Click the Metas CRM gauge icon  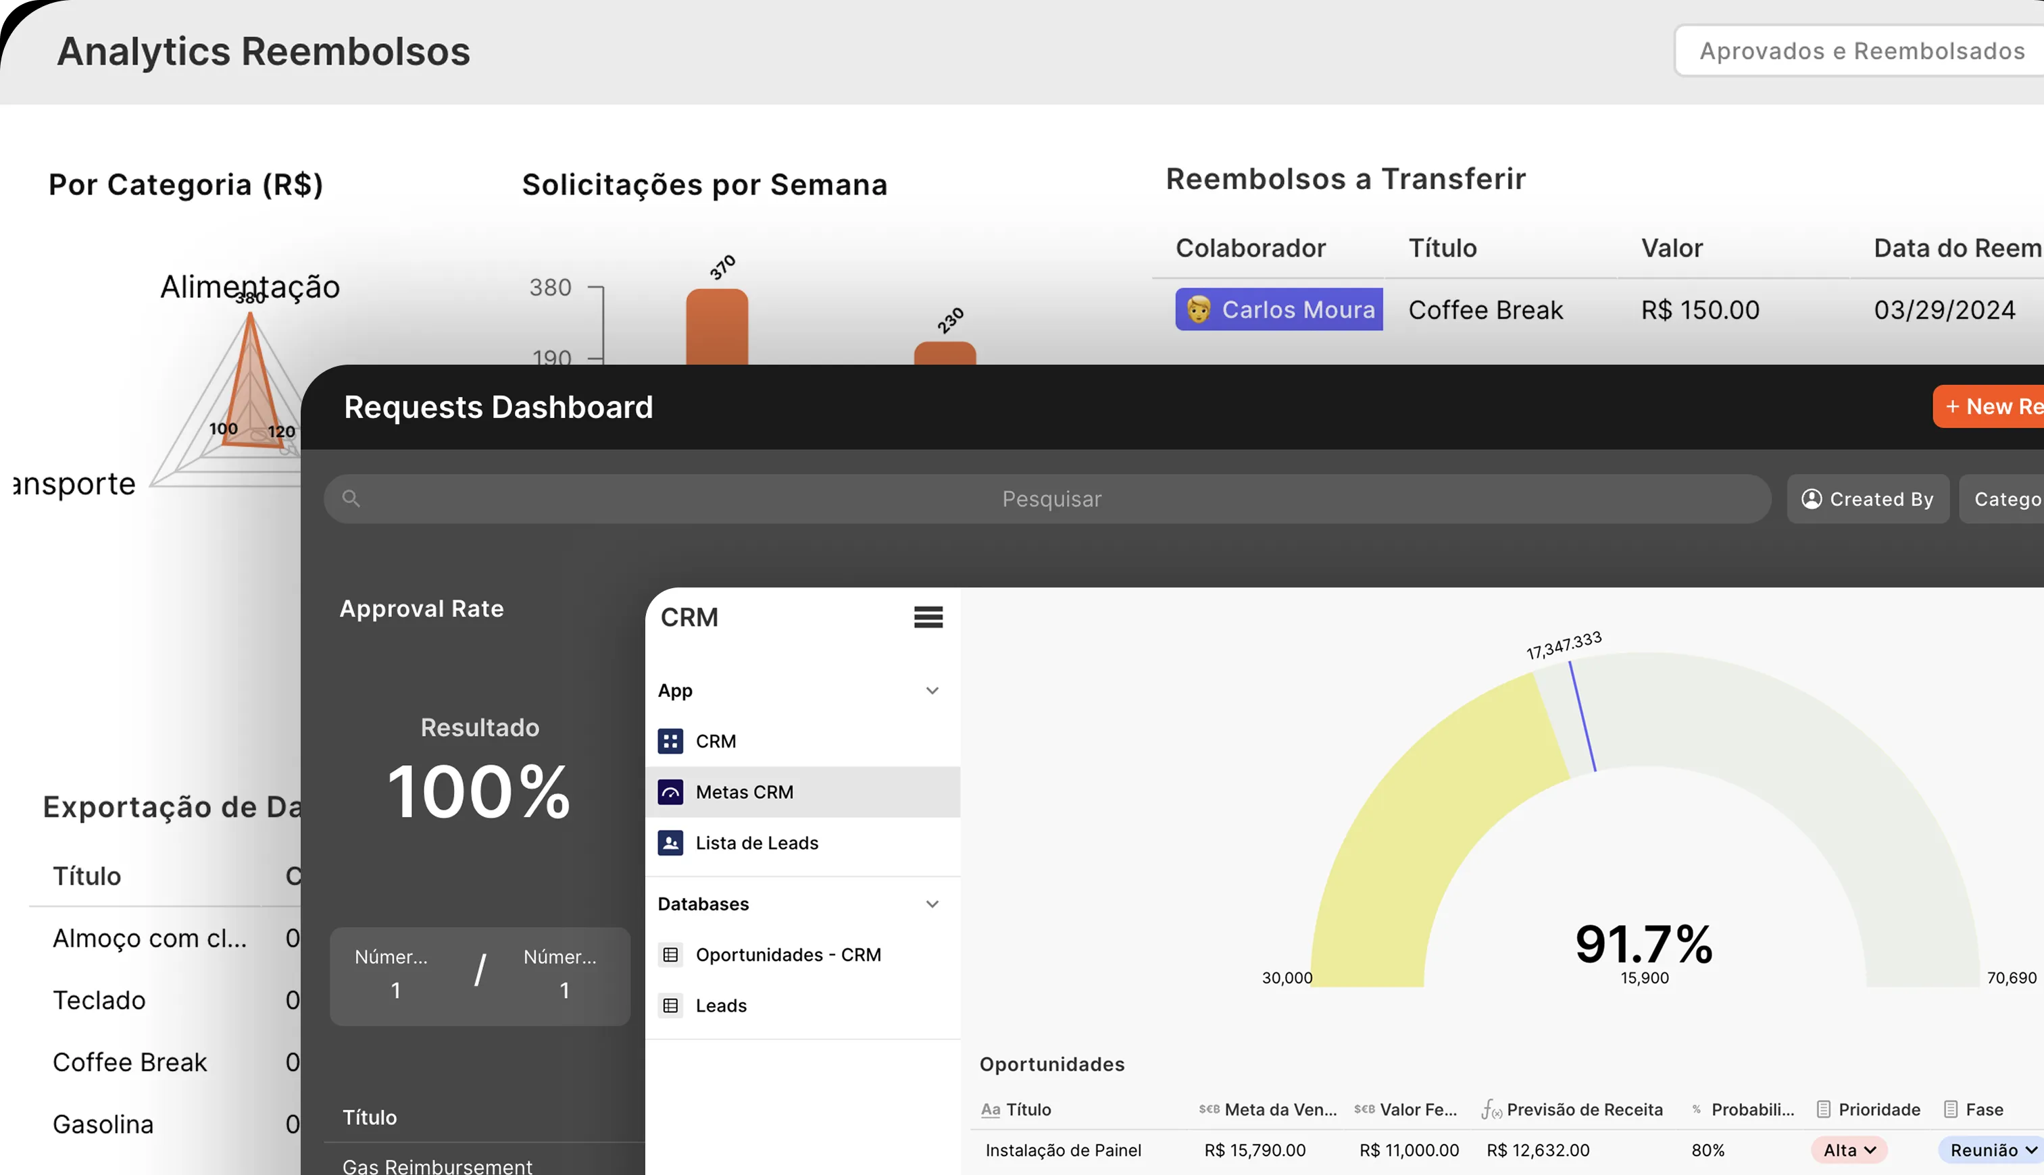pos(671,791)
